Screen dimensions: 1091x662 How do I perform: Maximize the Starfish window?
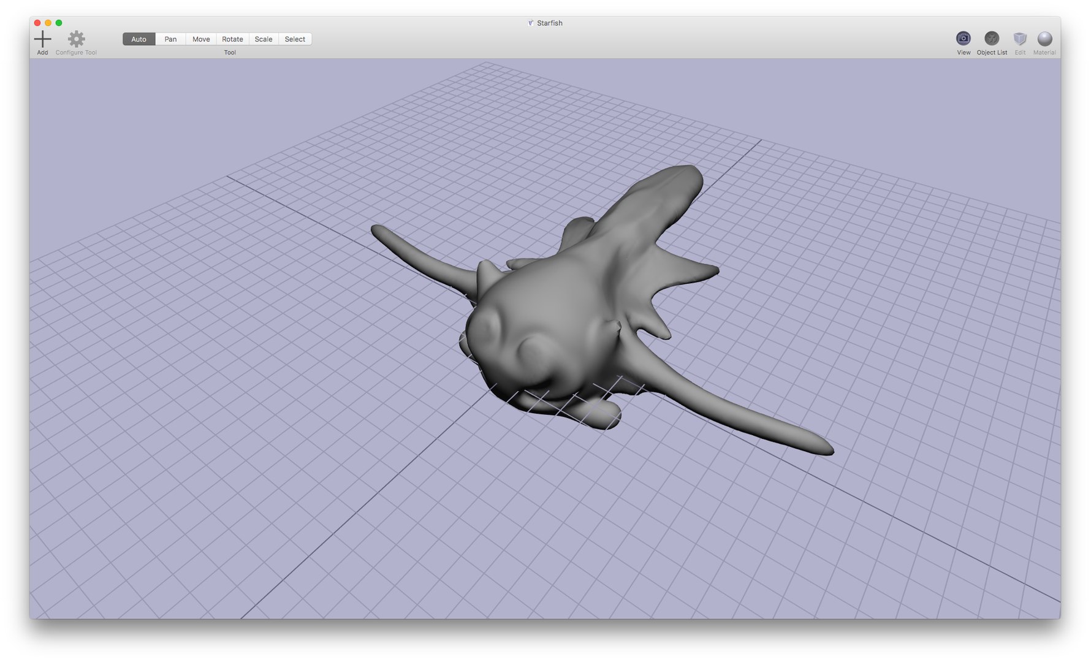59,23
